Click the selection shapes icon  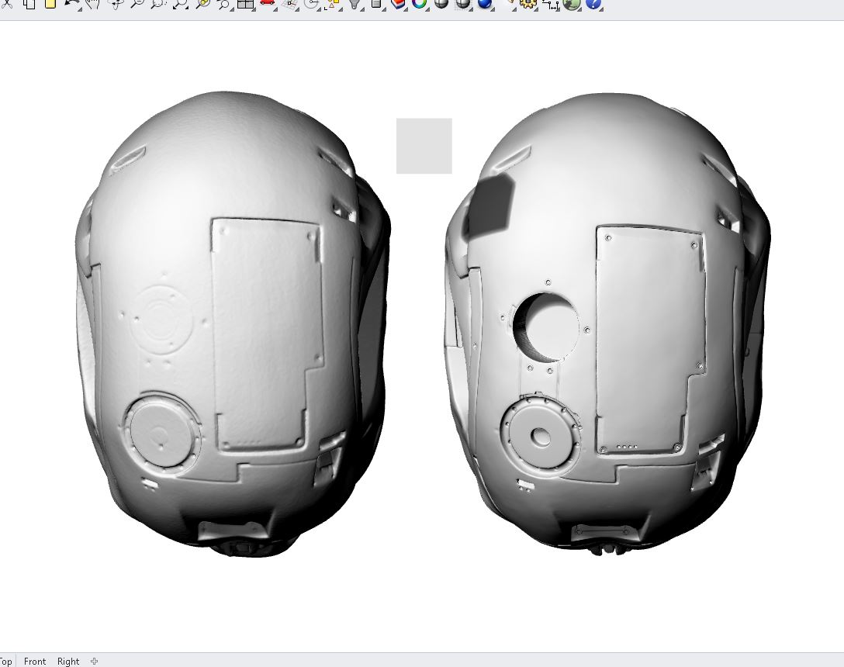[x=334, y=4]
